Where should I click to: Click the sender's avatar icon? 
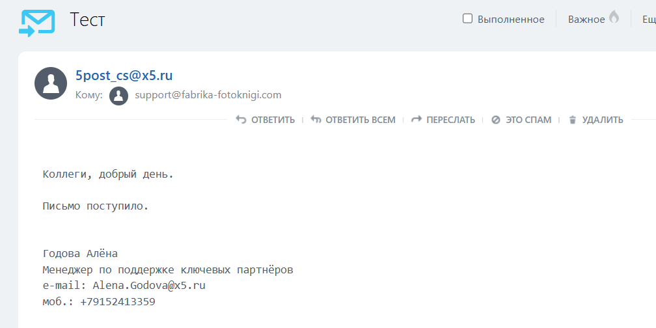pyautogui.click(x=50, y=83)
